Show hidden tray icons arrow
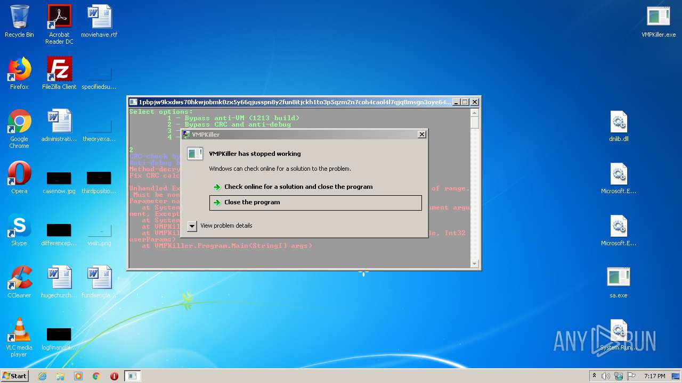682x383 pixels. 594,376
